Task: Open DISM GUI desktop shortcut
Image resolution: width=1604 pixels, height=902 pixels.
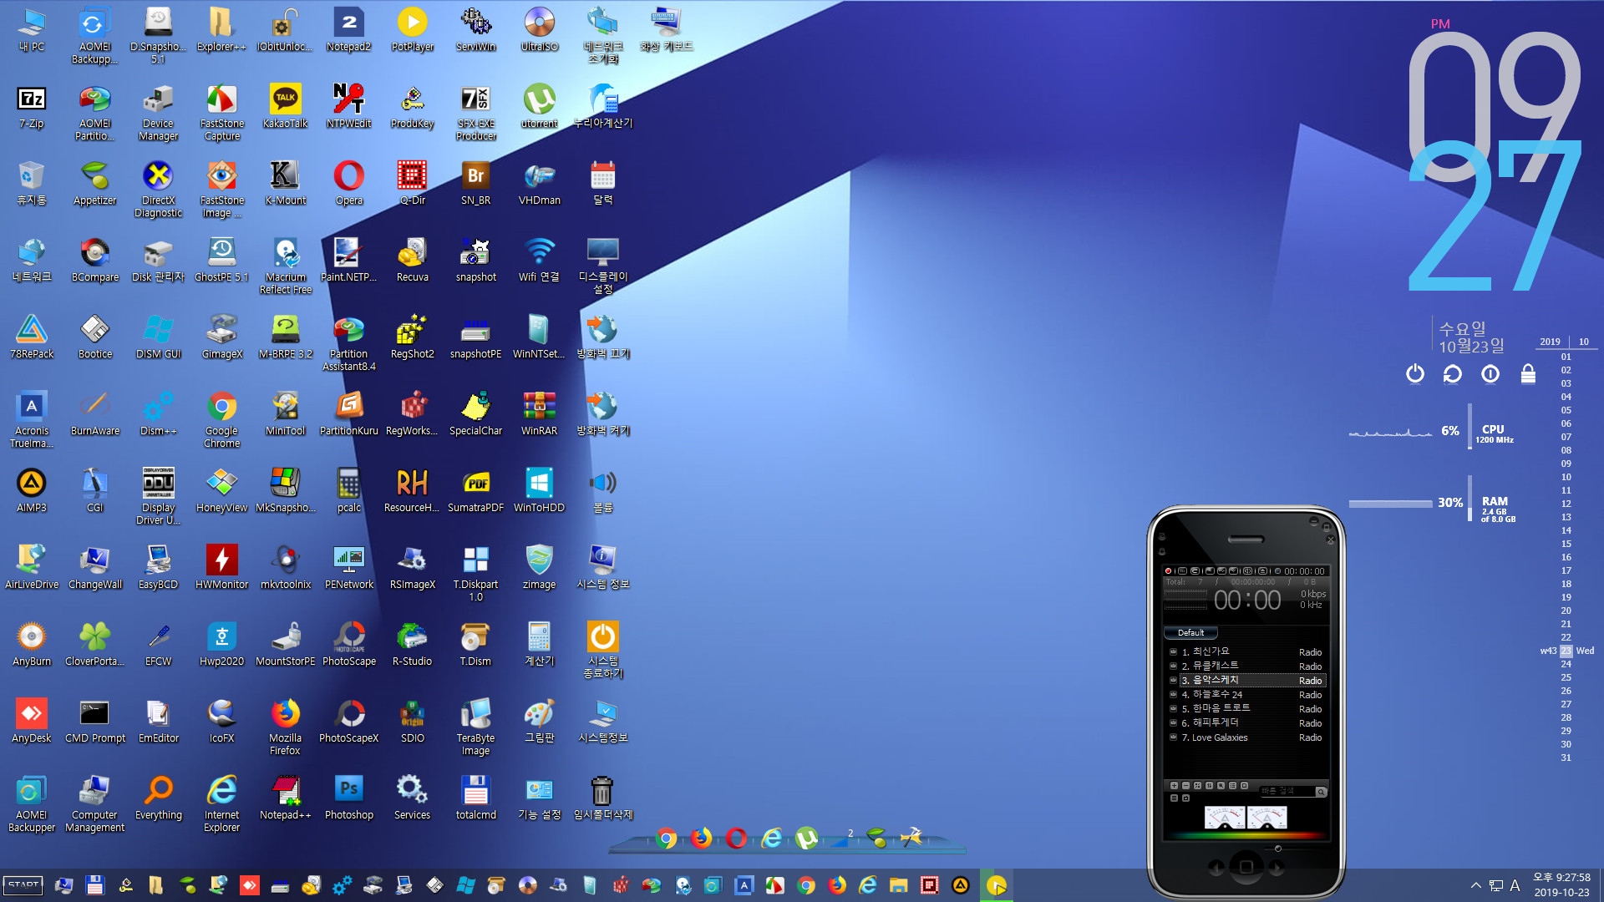Action: pyautogui.click(x=158, y=337)
